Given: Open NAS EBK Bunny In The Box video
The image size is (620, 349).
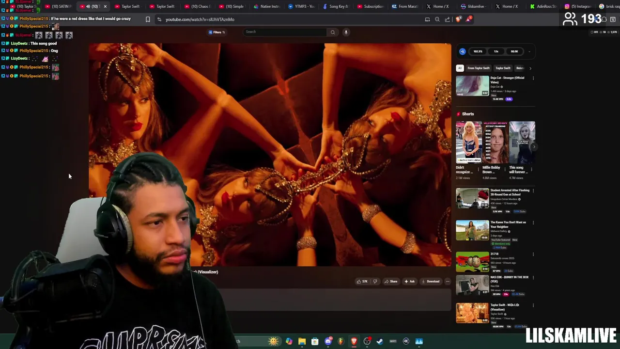Looking at the screenshot, I should point(472,285).
